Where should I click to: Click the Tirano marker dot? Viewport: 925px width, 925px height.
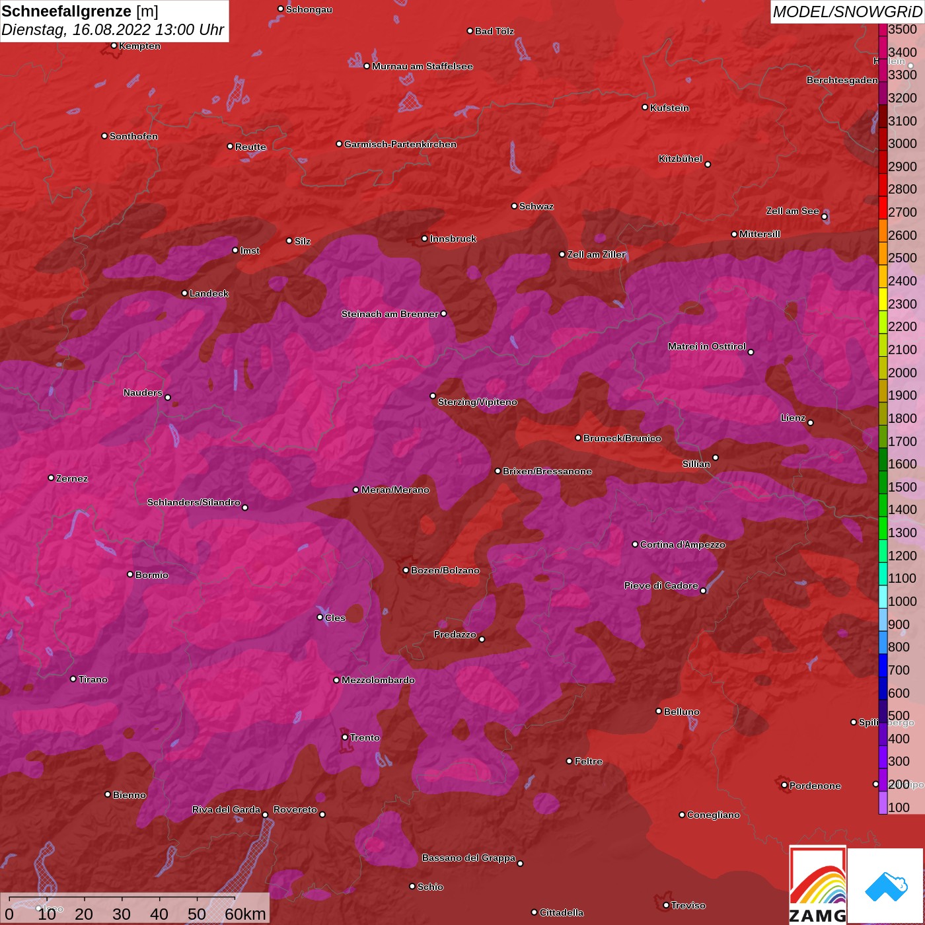coord(73,679)
